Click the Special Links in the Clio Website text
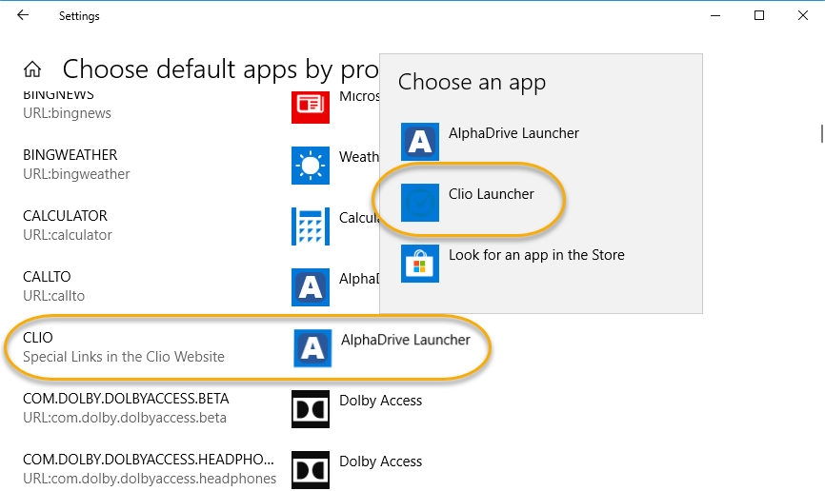The height and width of the screenshot is (491, 825). [124, 357]
